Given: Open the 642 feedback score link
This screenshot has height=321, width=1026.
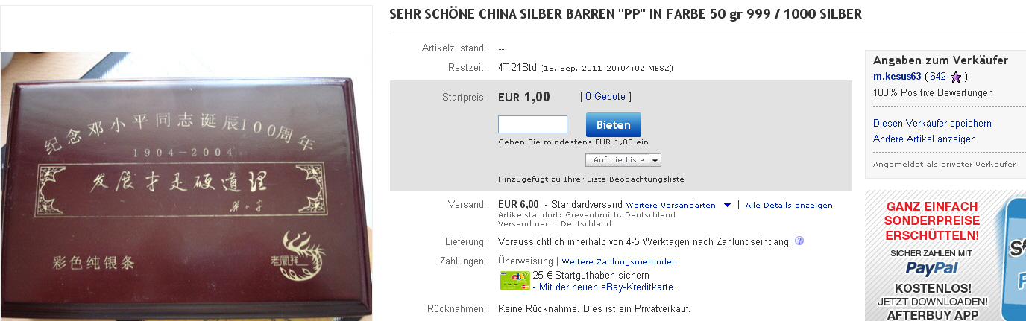Looking at the screenshot, I should 937,77.
